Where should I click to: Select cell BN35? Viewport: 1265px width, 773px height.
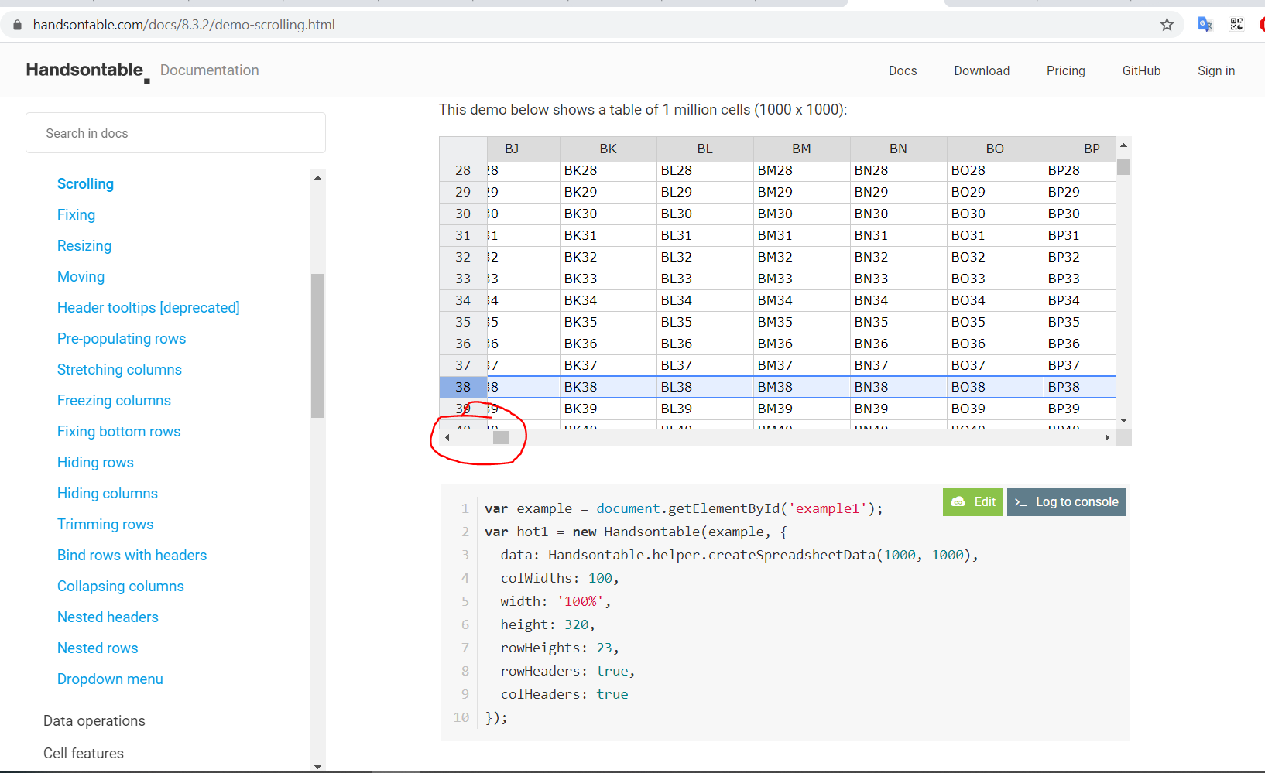(x=899, y=322)
